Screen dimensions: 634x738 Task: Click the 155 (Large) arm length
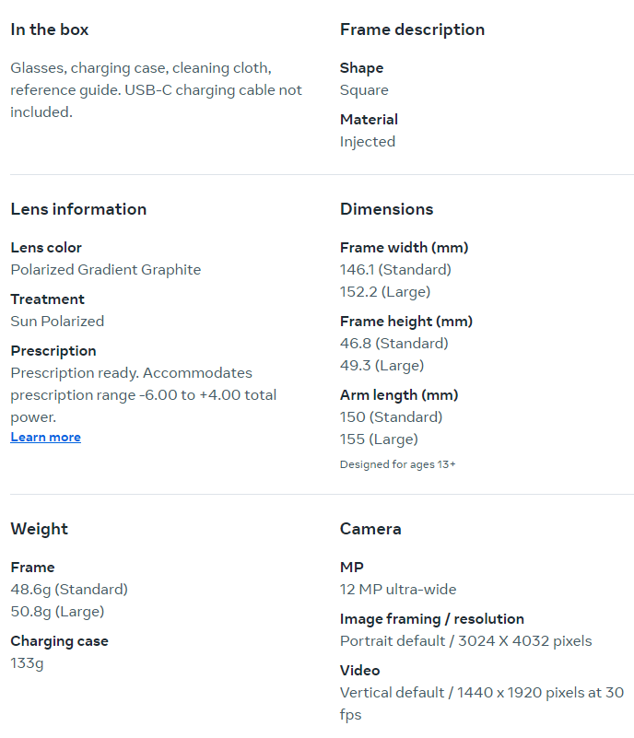pos(379,439)
